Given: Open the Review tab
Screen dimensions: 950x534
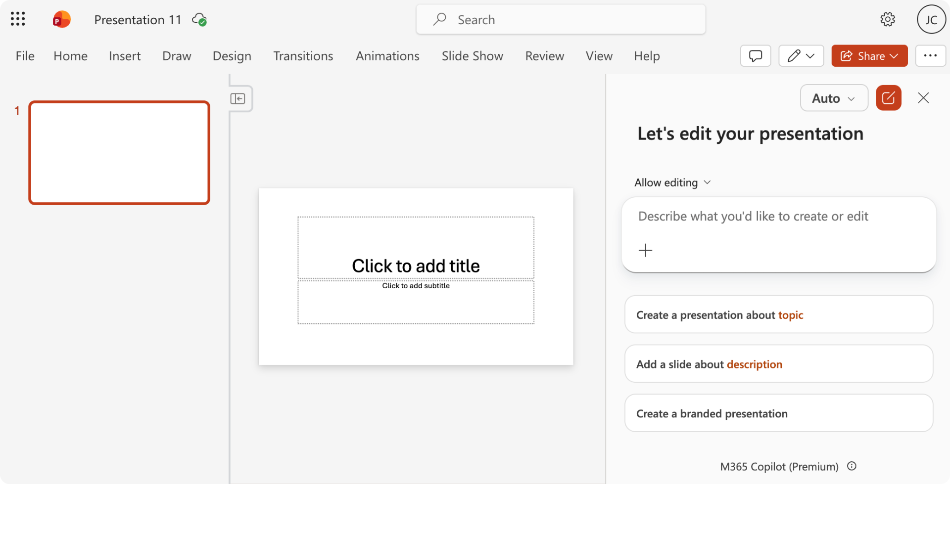Looking at the screenshot, I should pyautogui.click(x=545, y=56).
